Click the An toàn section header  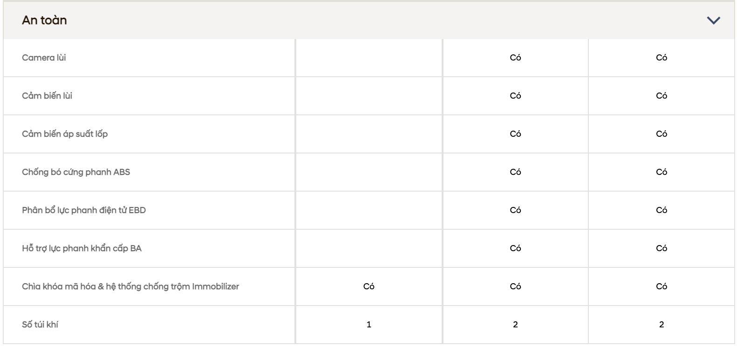(368, 20)
